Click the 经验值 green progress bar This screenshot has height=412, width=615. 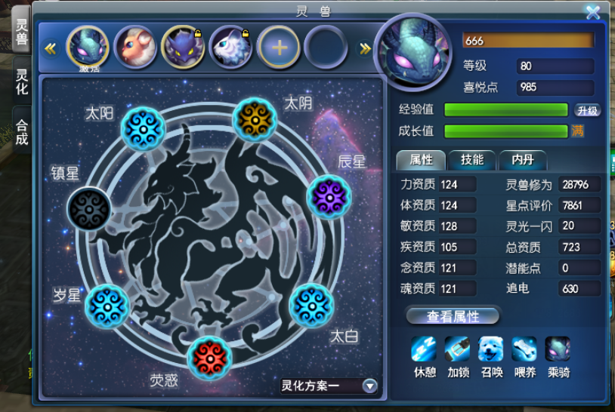coord(506,110)
